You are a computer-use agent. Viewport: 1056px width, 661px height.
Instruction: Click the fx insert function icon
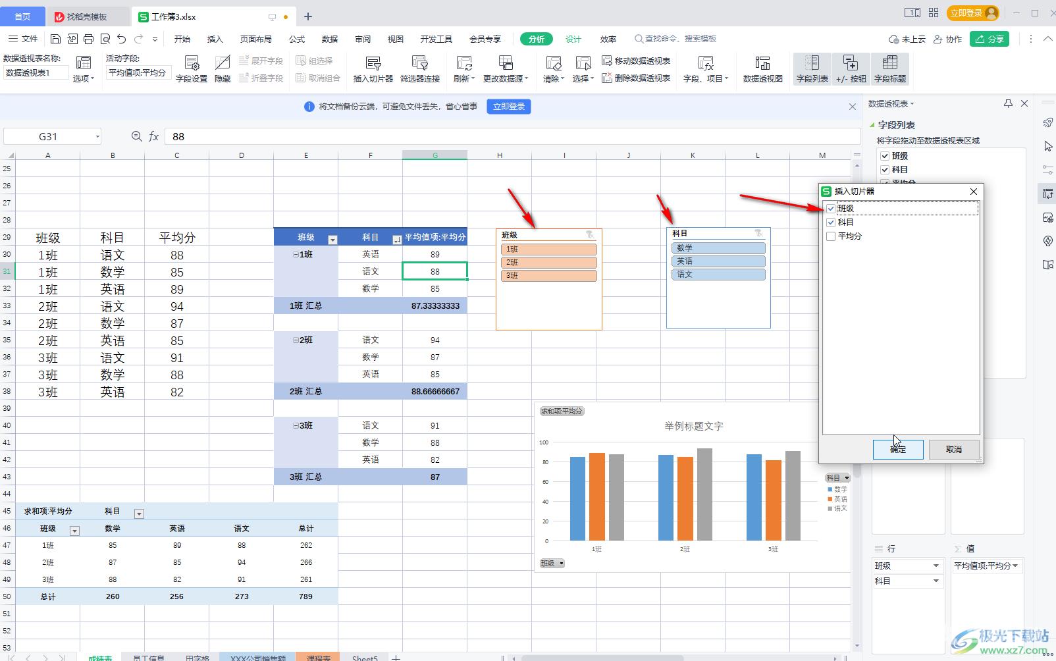click(x=153, y=136)
